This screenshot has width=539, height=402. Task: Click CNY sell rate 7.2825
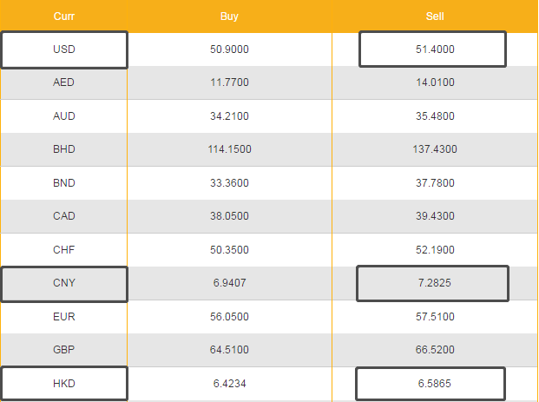[432, 284]
